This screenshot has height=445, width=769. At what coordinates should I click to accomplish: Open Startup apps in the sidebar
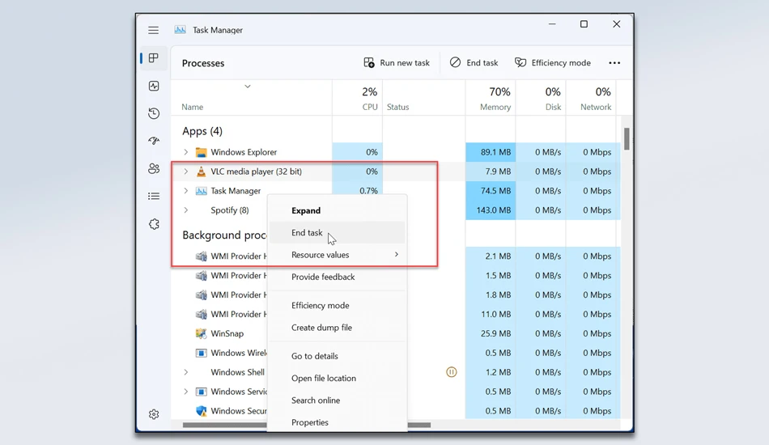(x=154, y=141)
